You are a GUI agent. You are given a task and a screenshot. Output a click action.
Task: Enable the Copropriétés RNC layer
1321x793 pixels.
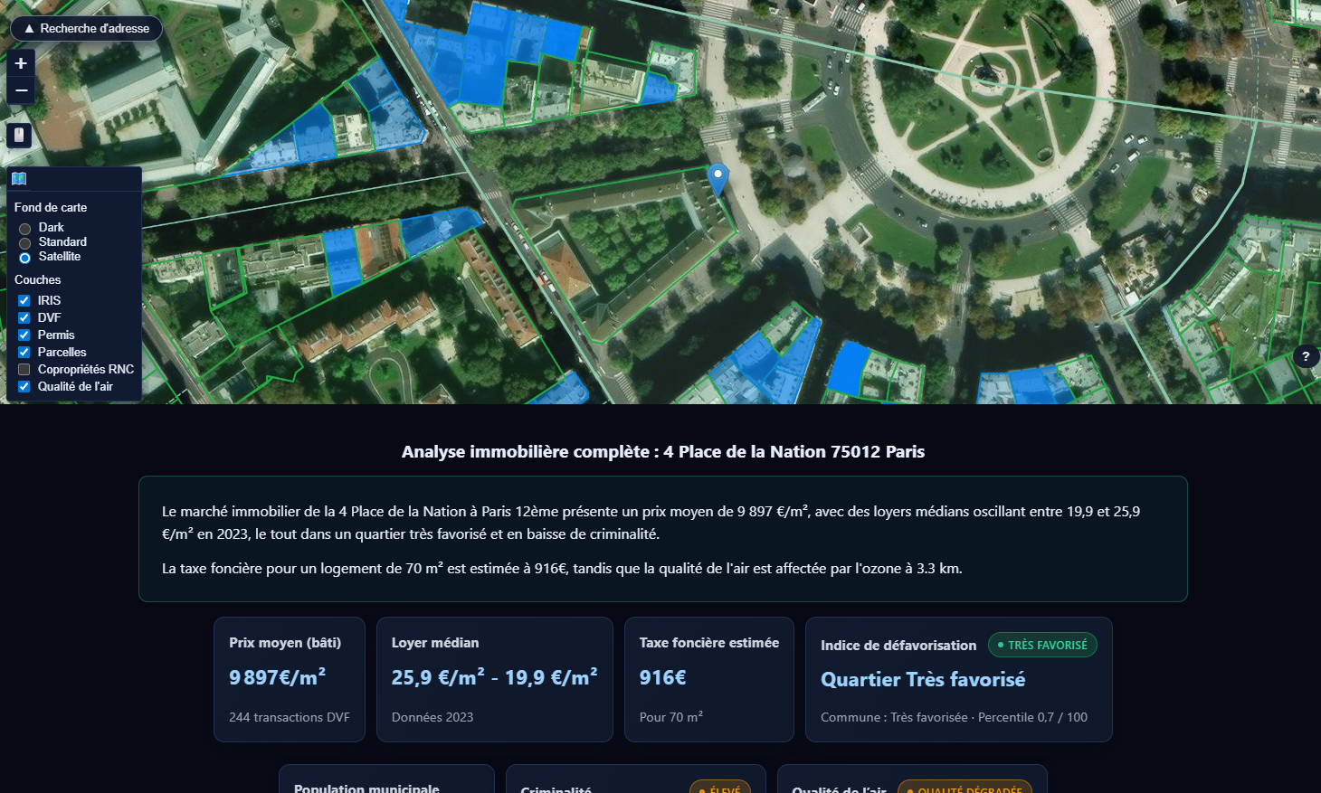(24, 369)
